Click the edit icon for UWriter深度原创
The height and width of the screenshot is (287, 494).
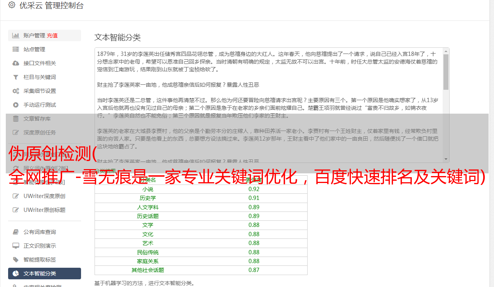click(16, 196)
